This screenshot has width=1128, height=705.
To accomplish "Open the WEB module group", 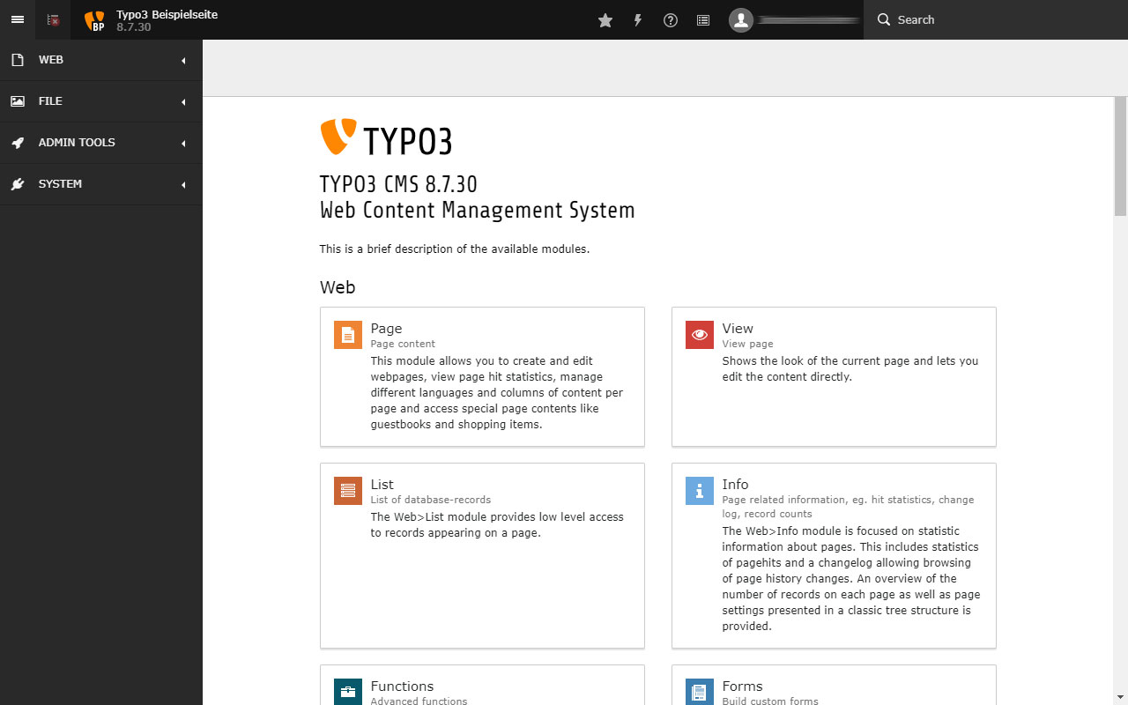I will (101, 60).
